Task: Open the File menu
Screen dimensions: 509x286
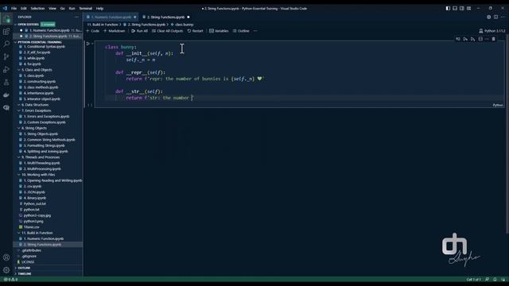Action: pyautogui.click(x=14, y=9)
